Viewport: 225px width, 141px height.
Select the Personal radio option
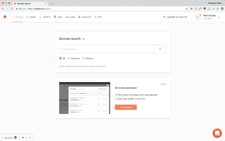[x=69, y=58]
